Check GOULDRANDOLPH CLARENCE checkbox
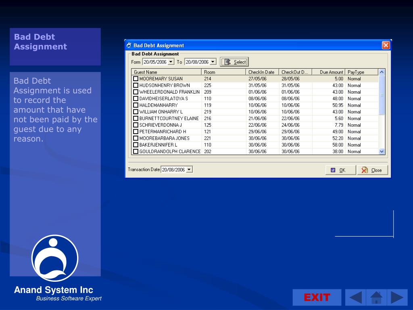The height and width of the screenshot is (310, 413). (136, 151)
